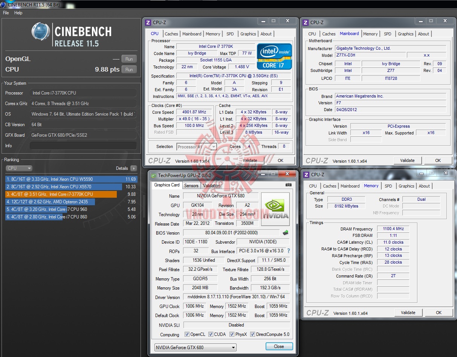Run the CPU benchmark
The width and height of the screenshot is (457, 357).
point(129,70)
